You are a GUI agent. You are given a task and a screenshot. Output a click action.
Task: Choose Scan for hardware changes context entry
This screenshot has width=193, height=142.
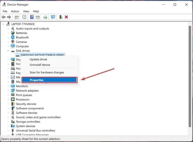pos(50,72)
